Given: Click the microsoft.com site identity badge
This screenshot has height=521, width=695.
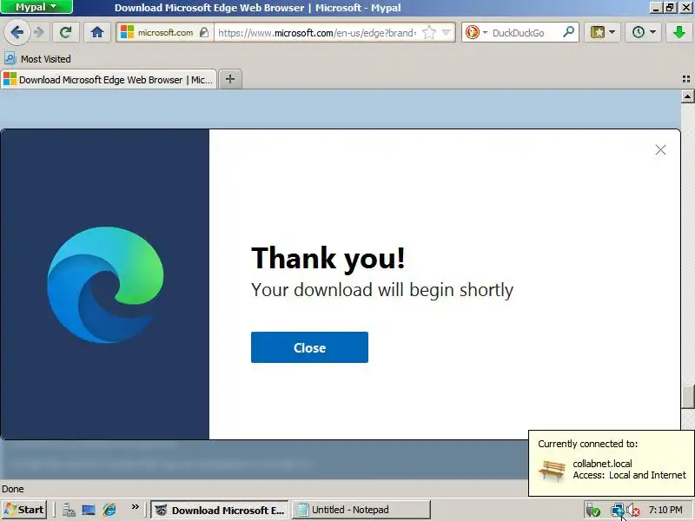Looking at the screenshot, I should [165, 32].
